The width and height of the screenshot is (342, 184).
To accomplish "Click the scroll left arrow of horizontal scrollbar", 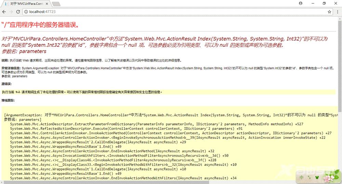I will (x=1, y=182).
